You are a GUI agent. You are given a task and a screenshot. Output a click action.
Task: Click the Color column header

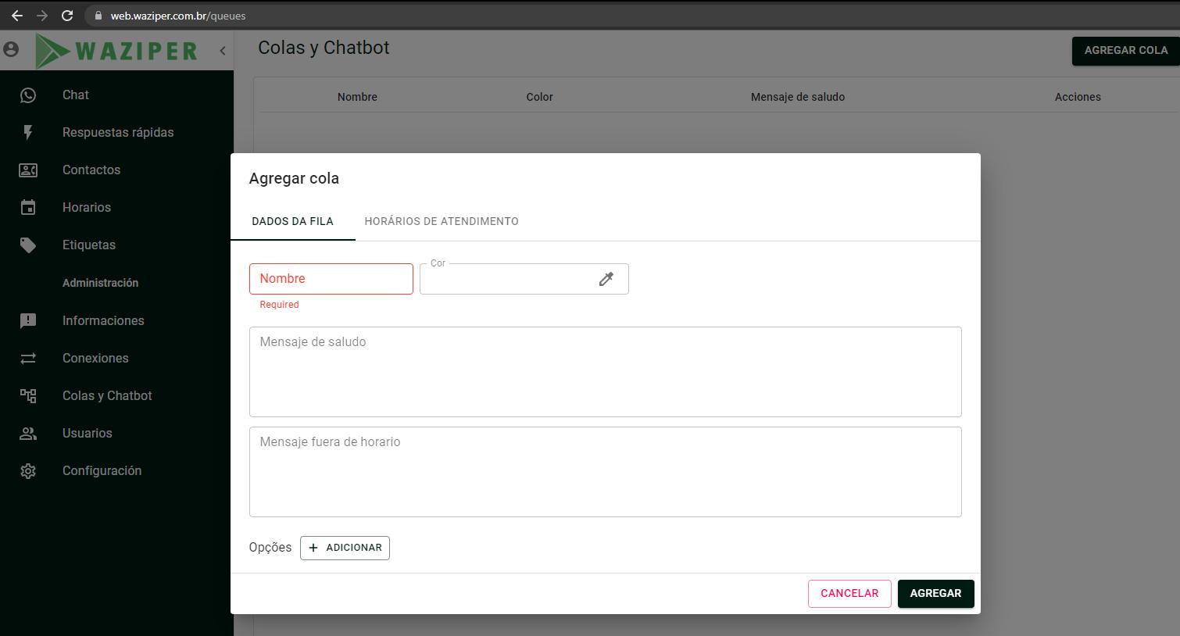click(x=540, y=97)
